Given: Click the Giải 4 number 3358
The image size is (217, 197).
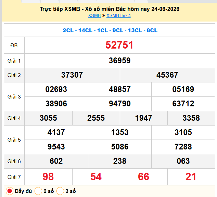Looking at the screenshot, I should coord(191,118).
